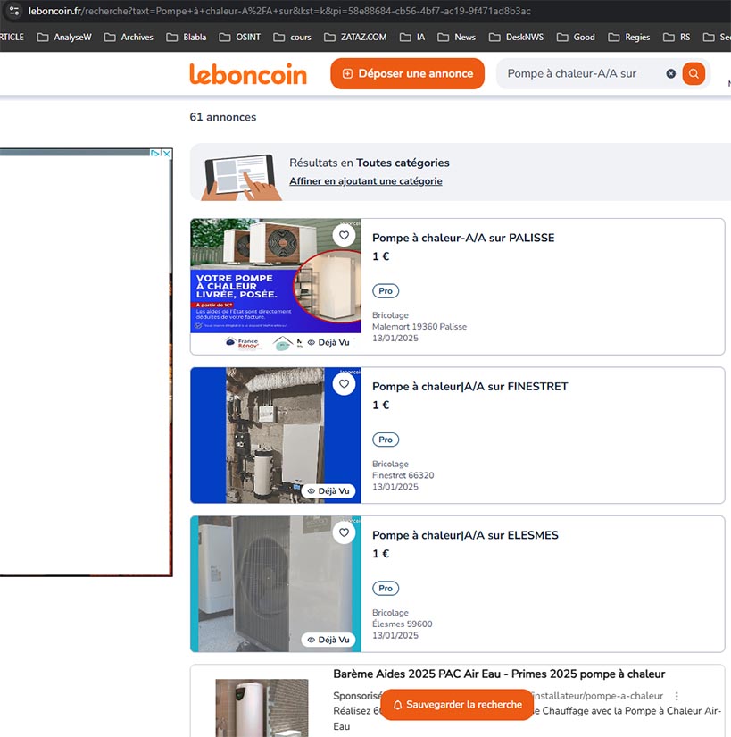This screenshot has width=731, height=737.
Task: Close the left advertisement banner
Action: (167, 154)
